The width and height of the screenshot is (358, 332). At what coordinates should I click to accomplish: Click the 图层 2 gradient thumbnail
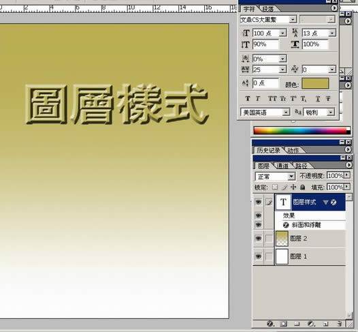[282, 238]
